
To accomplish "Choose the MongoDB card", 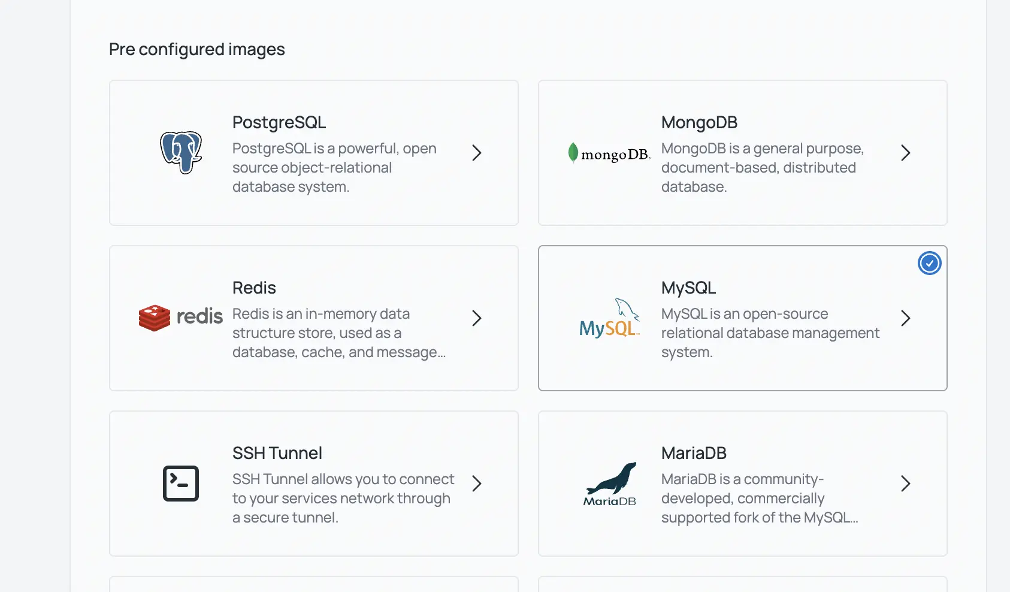I will point(743,153).
